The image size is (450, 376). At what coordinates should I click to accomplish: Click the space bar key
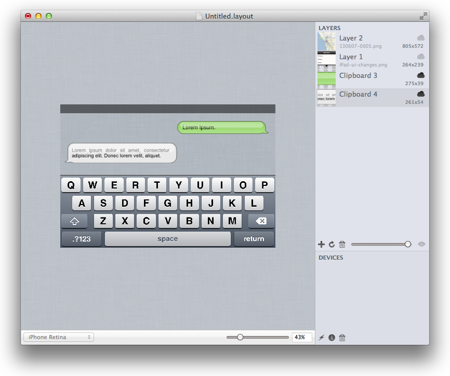click(168, 238)
